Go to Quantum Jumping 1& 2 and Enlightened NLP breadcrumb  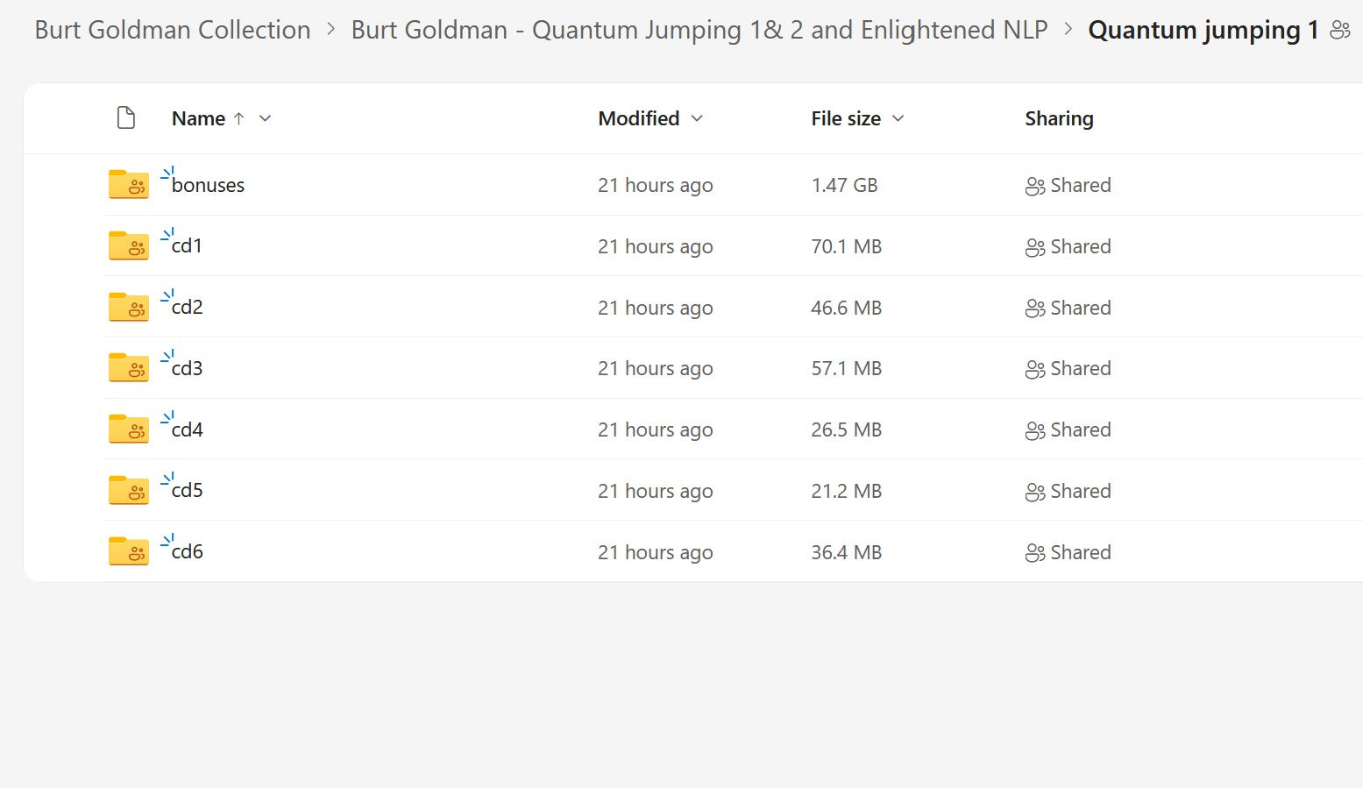(699, 31)
